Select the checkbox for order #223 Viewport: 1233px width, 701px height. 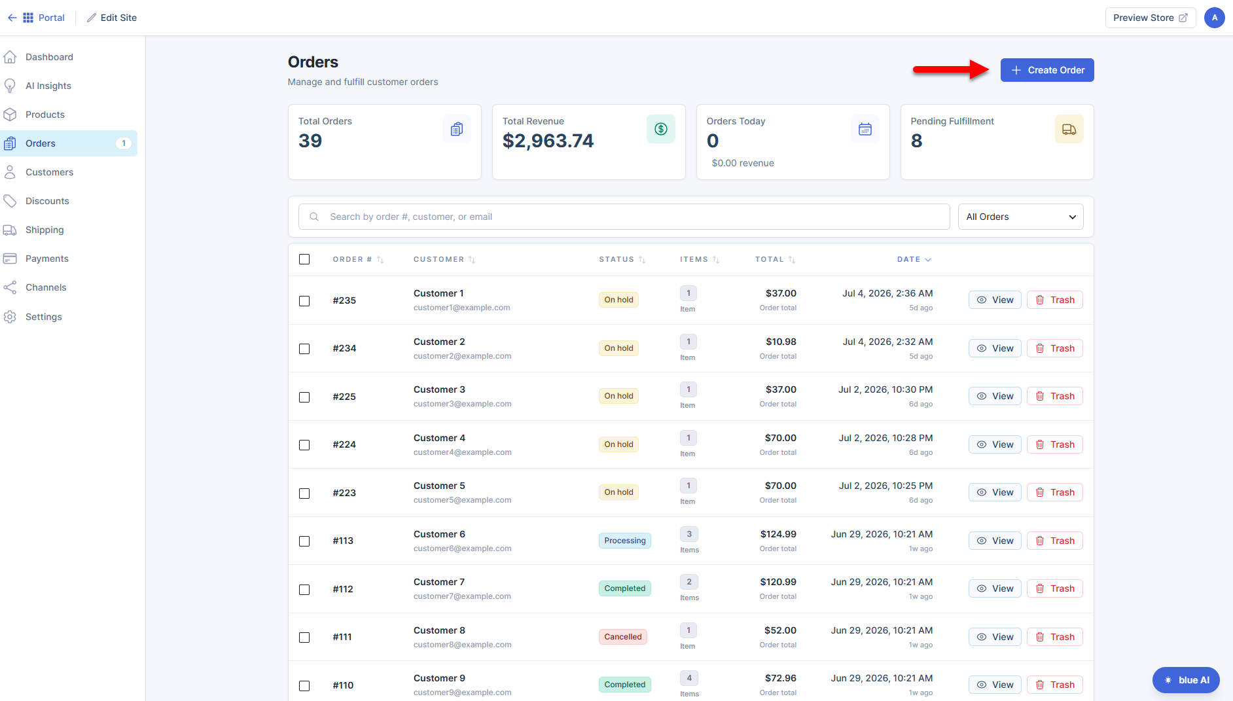(304, 494)
